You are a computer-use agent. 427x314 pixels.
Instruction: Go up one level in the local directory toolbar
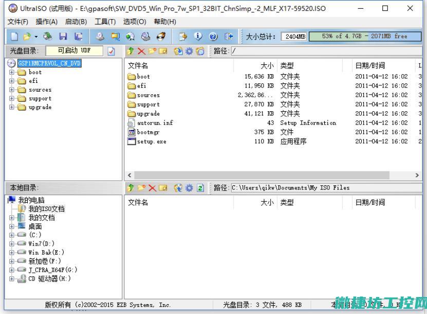pos(131,188)
